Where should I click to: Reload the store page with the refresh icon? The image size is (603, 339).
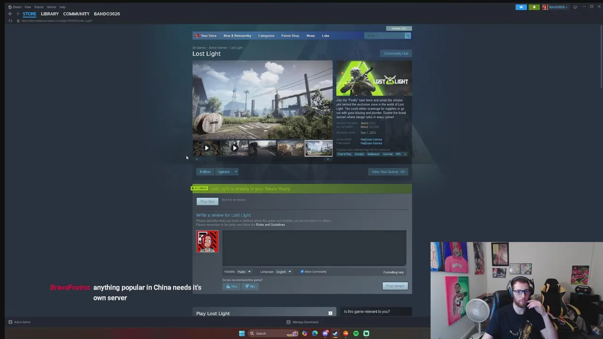(10, 21)
